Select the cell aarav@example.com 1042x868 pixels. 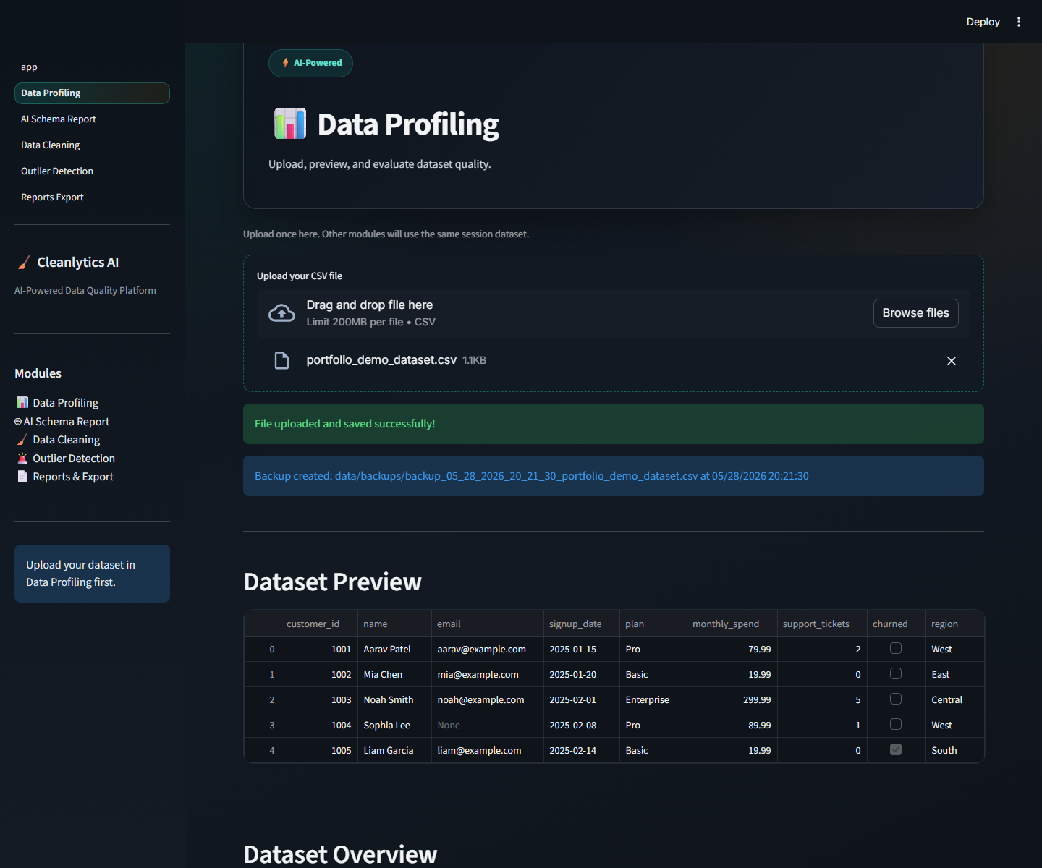click(x=487, y=649)
